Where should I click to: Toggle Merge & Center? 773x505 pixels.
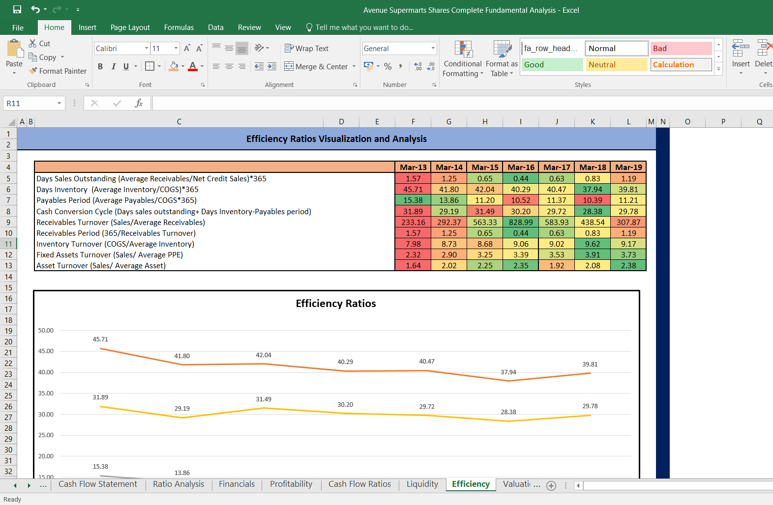pos(316,66)
